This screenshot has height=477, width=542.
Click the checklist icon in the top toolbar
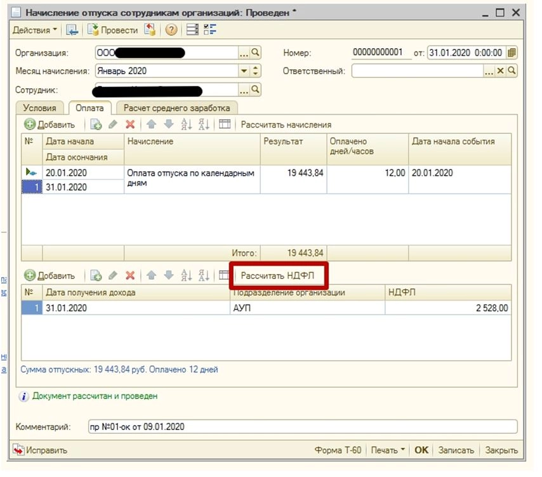click(x=210, y=30)
